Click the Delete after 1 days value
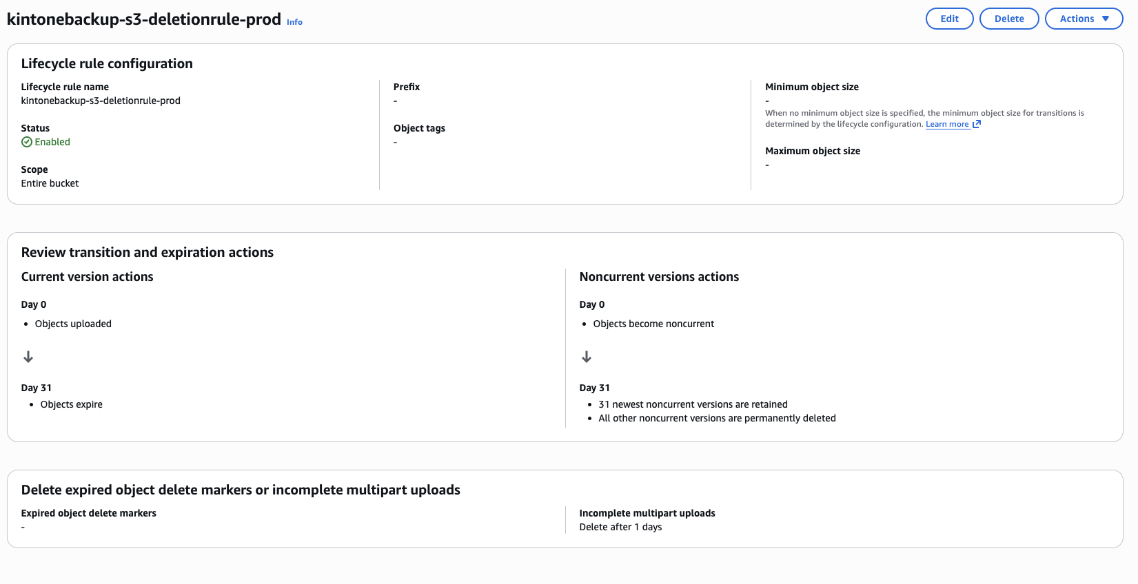This screenshot has width=1138, height=584. pyautogui.click(x=620, y=527)
